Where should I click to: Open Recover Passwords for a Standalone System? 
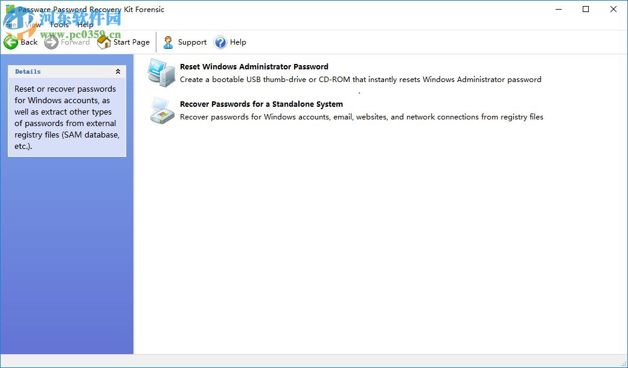pyautogui.click(x=261, y=104)
